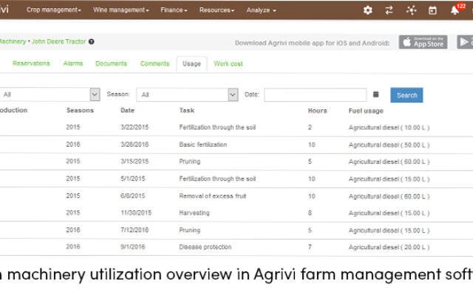
Task: Click Agricultural diesel ( 20.00 L ) cell
Action: point(389,247)
